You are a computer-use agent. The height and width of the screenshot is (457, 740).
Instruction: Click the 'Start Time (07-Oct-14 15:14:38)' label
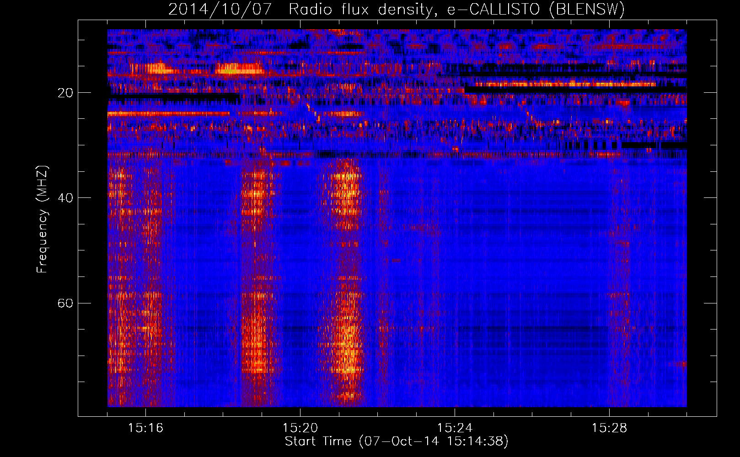(397, 441)
